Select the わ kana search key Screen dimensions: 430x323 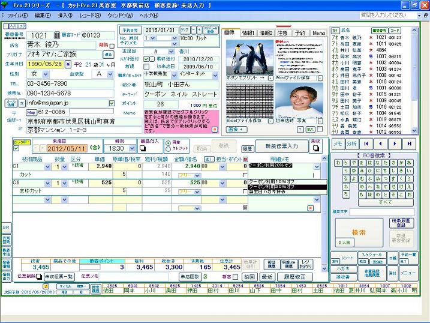pos(338,163)
